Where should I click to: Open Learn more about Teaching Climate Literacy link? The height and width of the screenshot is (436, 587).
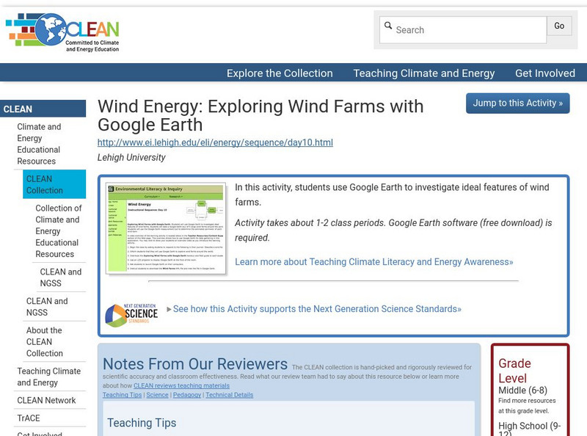click(x=374, y=262)
